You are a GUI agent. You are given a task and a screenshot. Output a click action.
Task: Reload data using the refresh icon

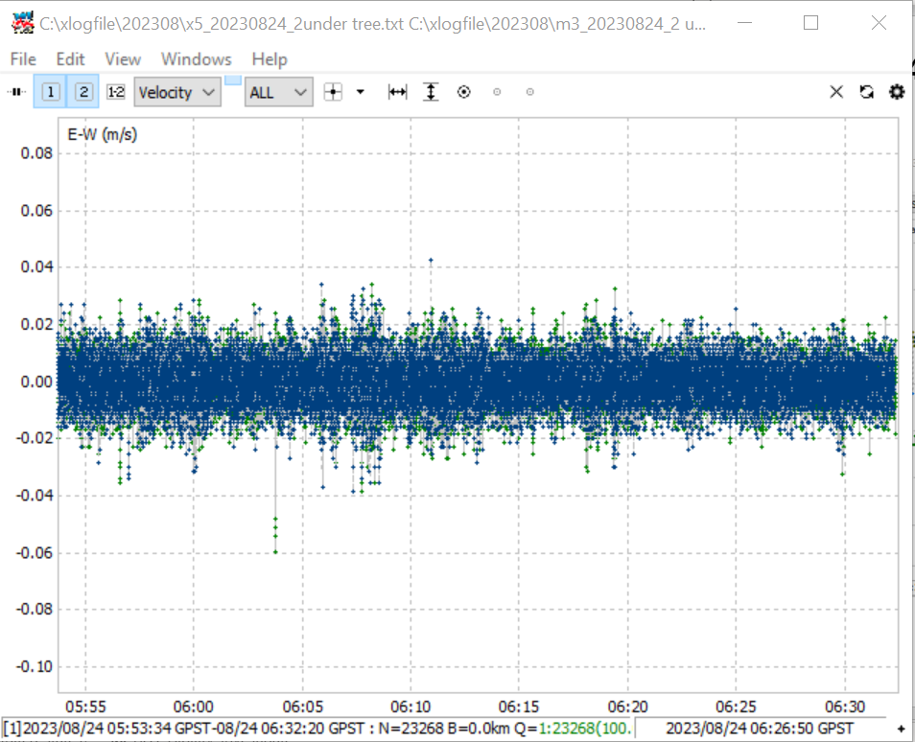pyautogui.click(x=867, y=92)
